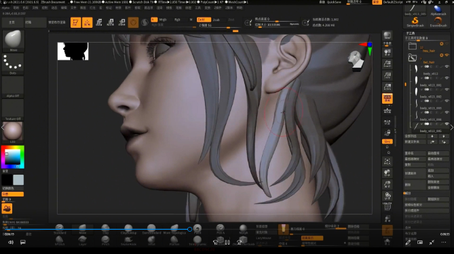Select the SnakeHook brush

click(x=128, y=240)
